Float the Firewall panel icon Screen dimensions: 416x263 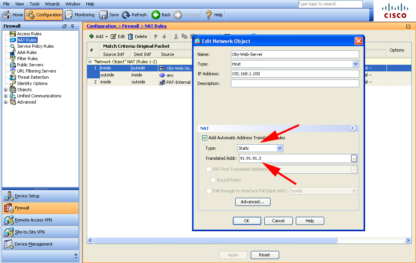[65, 26]
